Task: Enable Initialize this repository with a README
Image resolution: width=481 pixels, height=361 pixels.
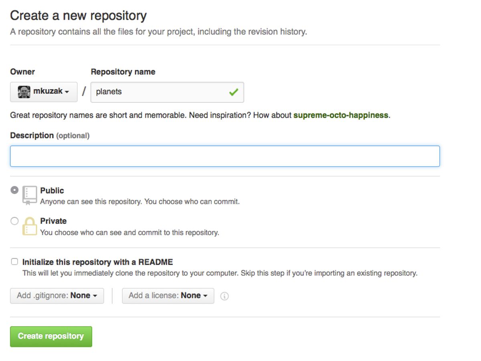Action: [14, 262]
